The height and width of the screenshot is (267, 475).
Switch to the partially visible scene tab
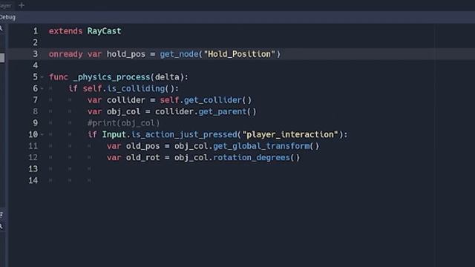coord(5,5)
